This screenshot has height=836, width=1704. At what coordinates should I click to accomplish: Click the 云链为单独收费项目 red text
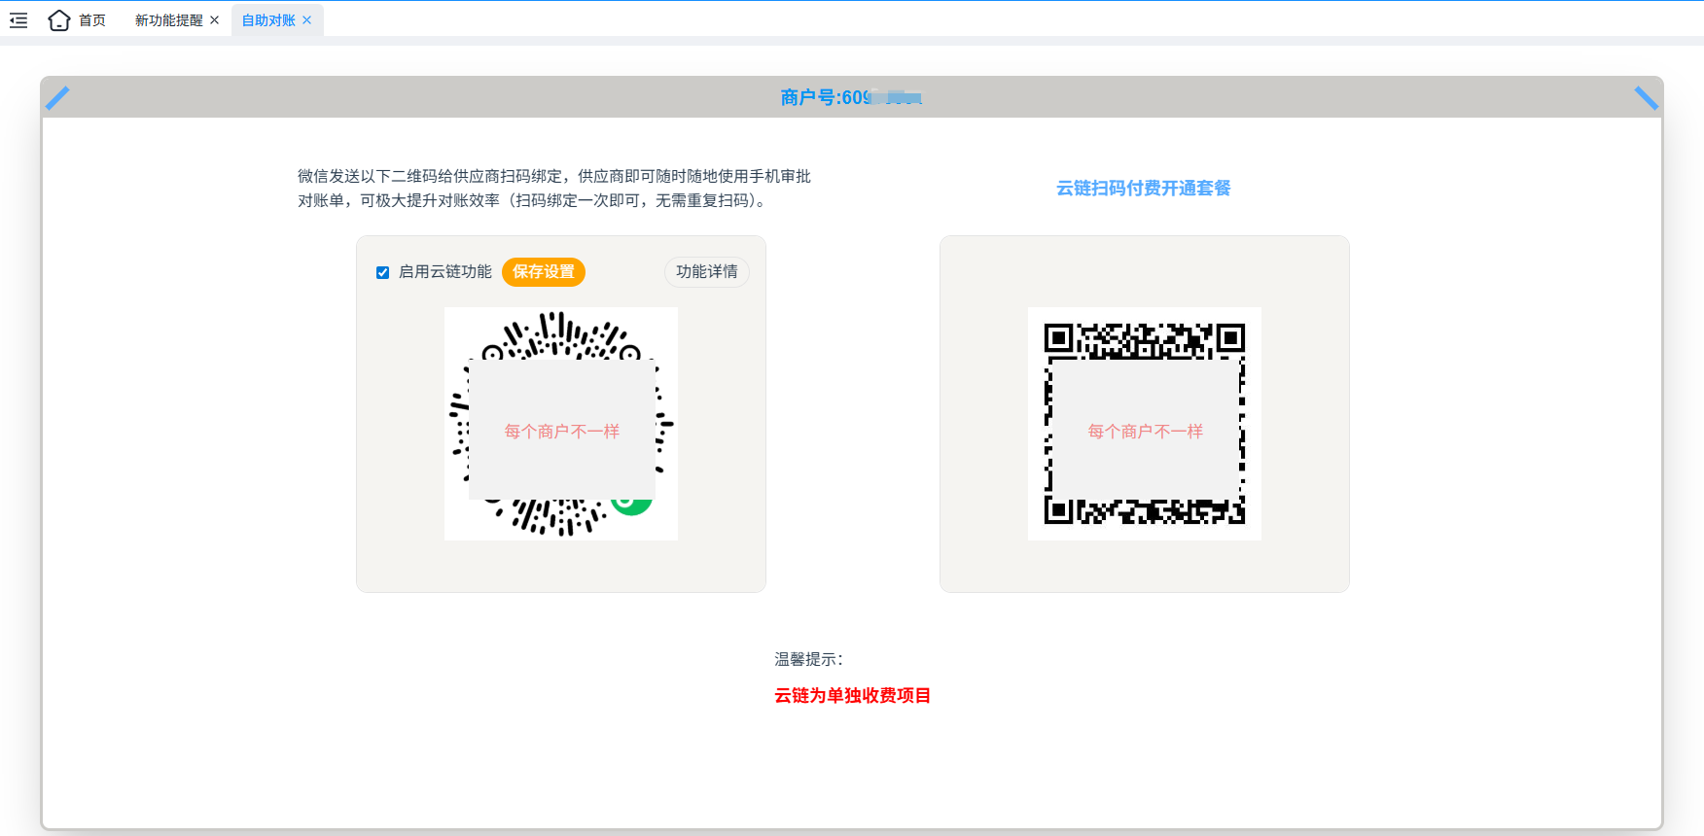click(853, 695)
